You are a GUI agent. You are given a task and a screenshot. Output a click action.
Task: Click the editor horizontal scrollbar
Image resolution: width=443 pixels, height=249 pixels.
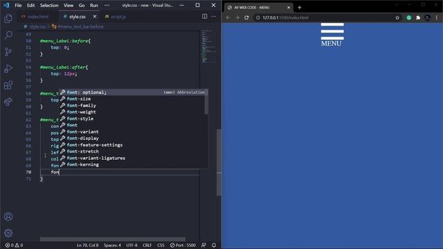click(x=113, y=239)
